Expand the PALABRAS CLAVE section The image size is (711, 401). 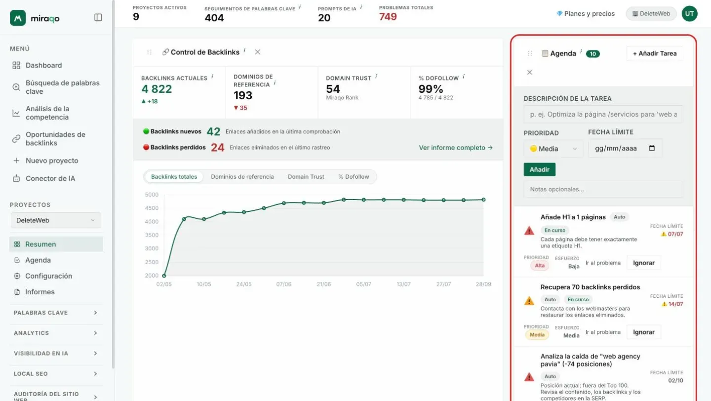pyautogui.click(x=56, y=313)
